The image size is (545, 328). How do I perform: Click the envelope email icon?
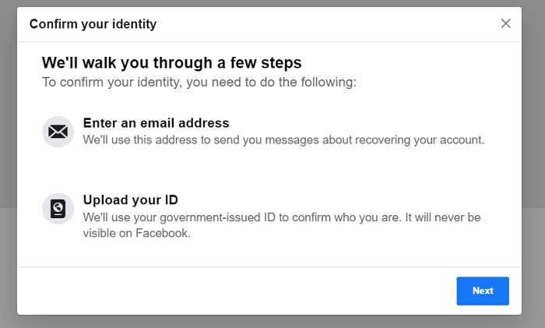[58, 132]
